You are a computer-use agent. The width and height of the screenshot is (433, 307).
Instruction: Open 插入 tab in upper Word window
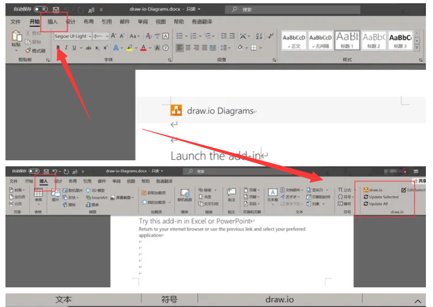(52, 21)
